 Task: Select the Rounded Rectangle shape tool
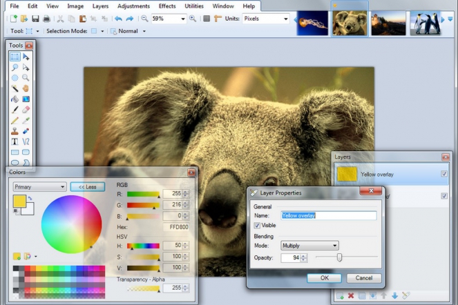(x=26, y=152)
